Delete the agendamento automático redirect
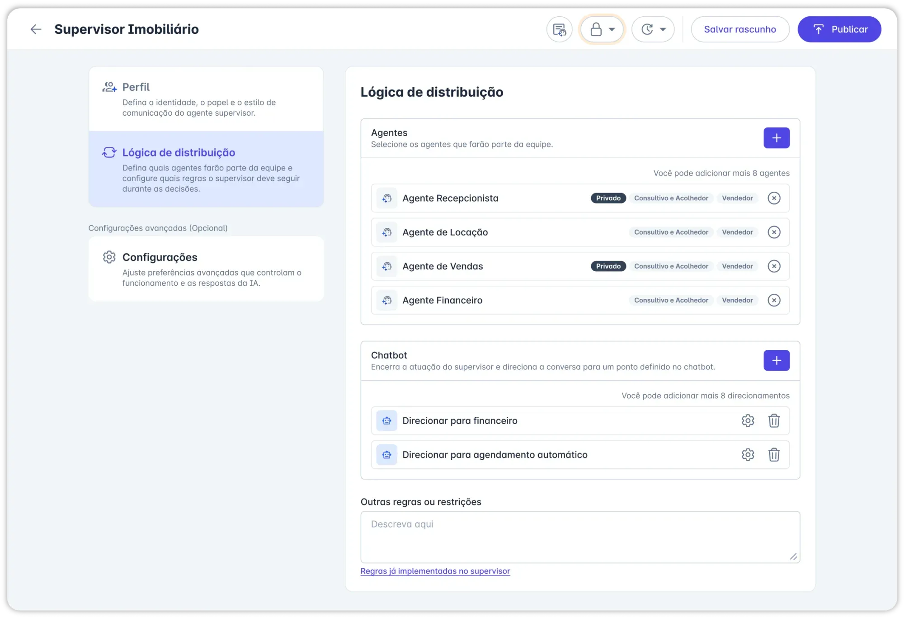Image resolution: width=904 pixels, height=618 pixels. point(774,455)
